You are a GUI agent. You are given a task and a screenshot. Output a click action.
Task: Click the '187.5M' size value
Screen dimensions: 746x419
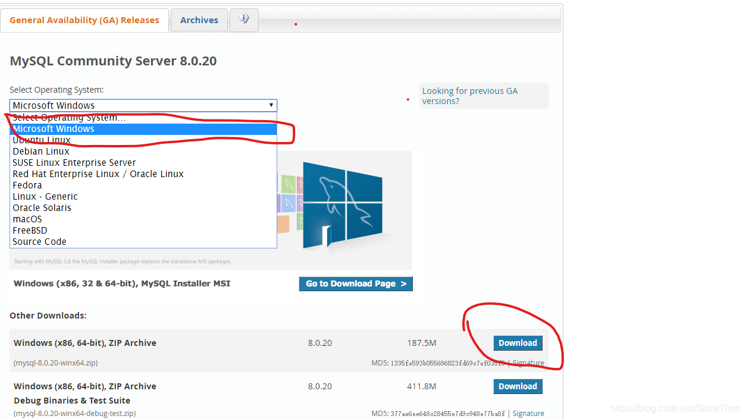[x=422, y=343]
